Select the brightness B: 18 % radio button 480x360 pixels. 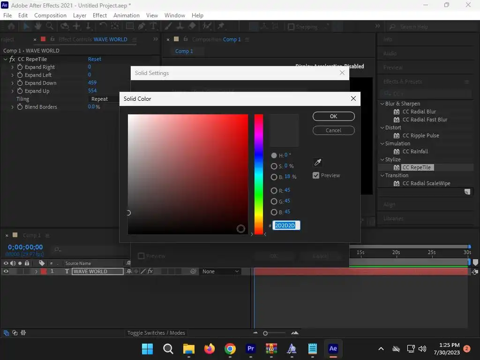(x=274, y=177)
